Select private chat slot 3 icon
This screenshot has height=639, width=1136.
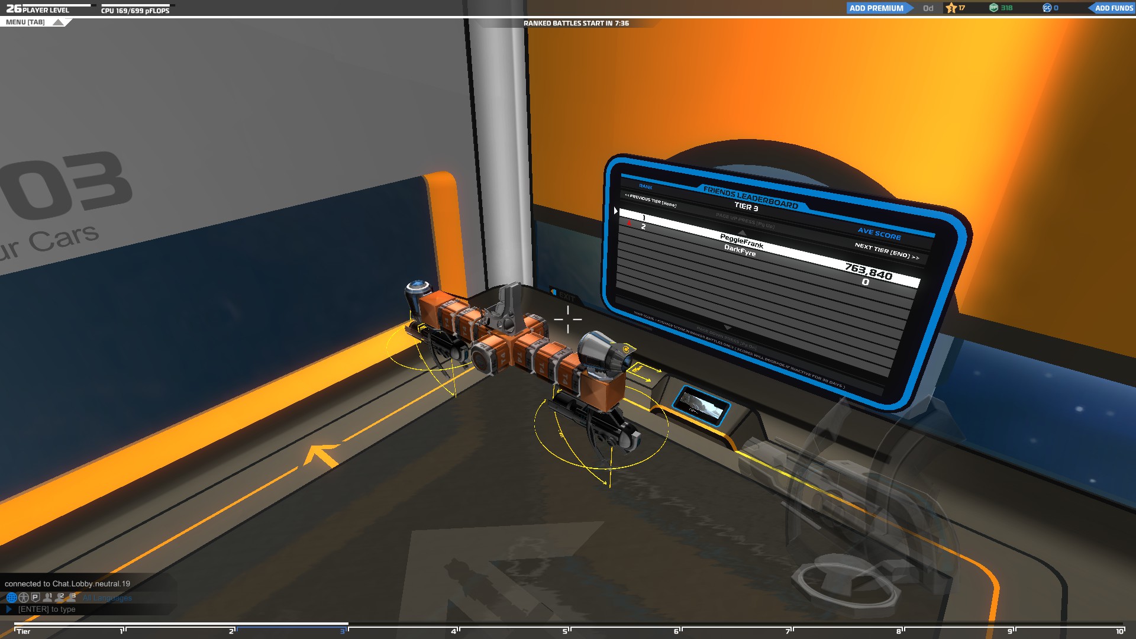[72, 598]
